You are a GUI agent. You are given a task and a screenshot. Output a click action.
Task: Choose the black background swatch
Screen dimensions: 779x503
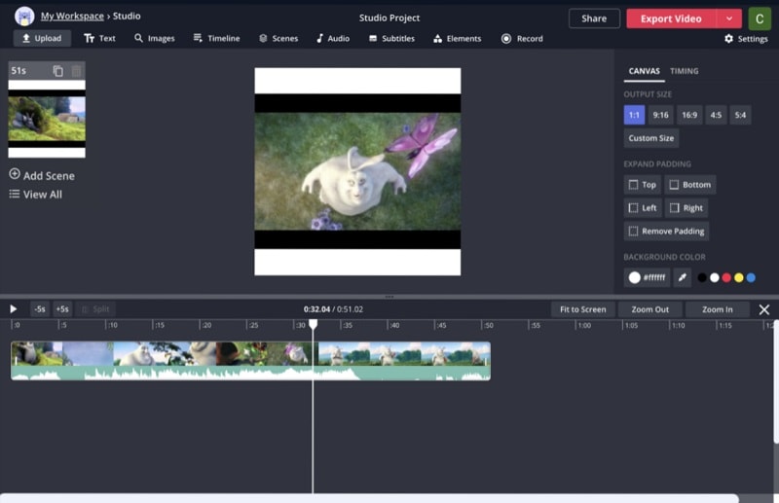702,277
